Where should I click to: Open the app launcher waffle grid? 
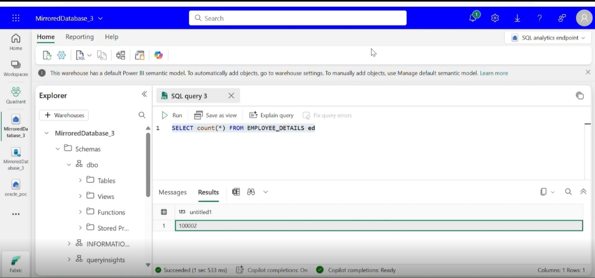[x=16, y=18]
